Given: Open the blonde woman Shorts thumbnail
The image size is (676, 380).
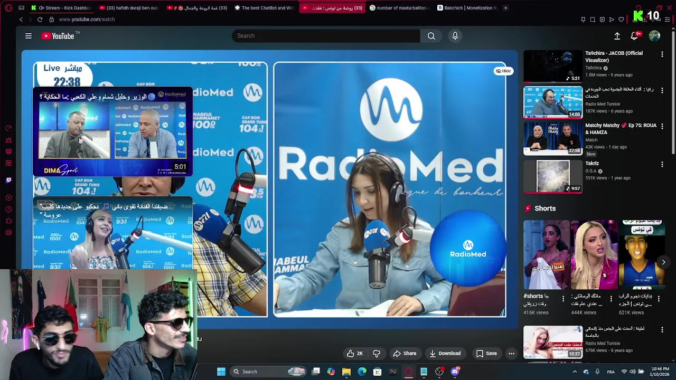Looking at the screenshot, I should 594,255.
